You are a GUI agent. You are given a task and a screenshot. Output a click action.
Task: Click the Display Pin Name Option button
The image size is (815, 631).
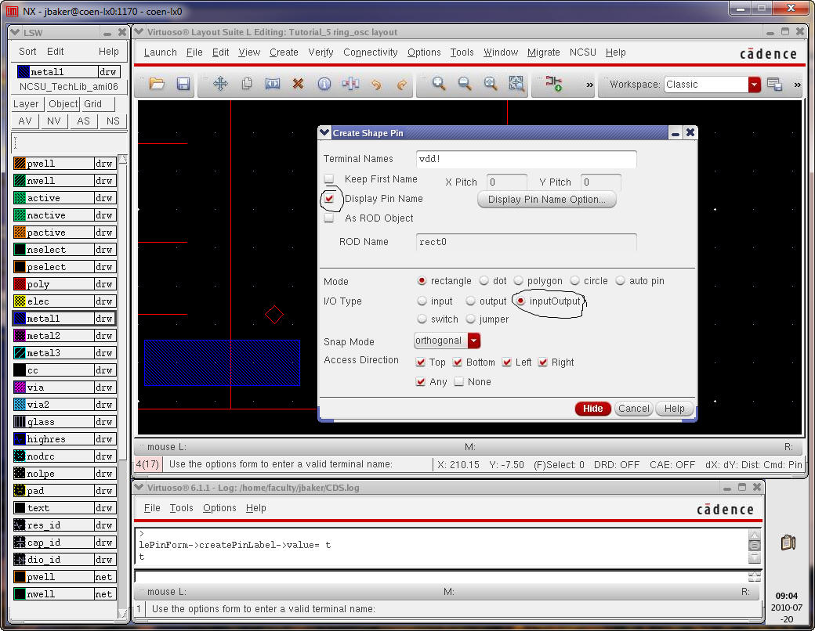pos(546,200)
